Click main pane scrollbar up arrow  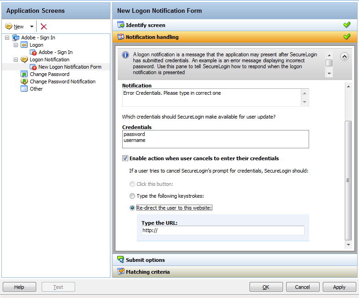(x=348, y=87)
